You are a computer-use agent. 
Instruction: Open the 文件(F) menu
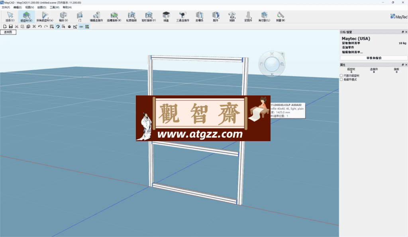point(6,7)
